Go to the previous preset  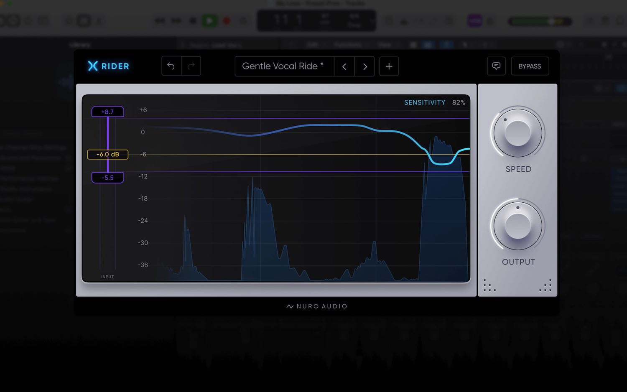[x=344, y=66]
